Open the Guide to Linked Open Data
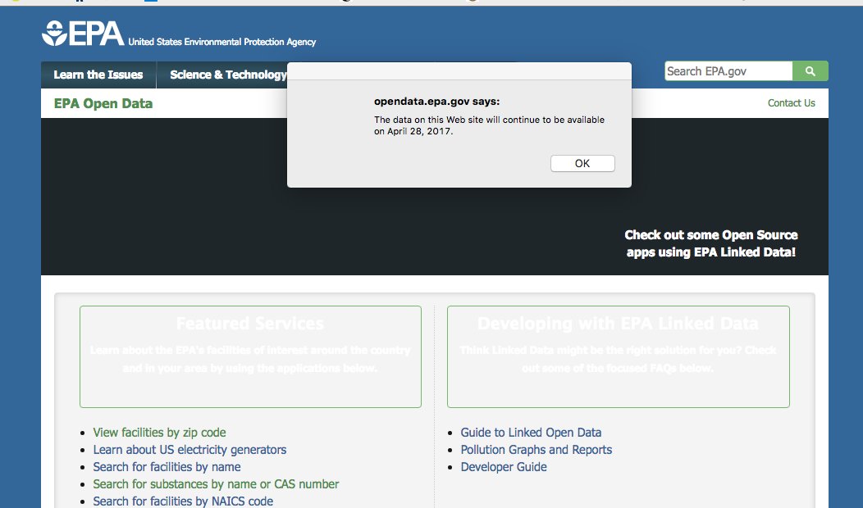863x508 pixels. [531, 433]
